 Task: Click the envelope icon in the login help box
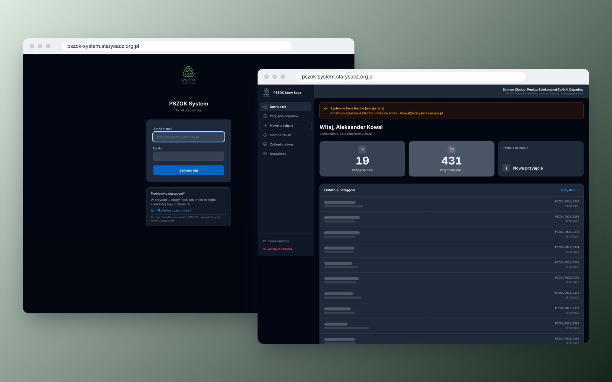pos(153,210)
